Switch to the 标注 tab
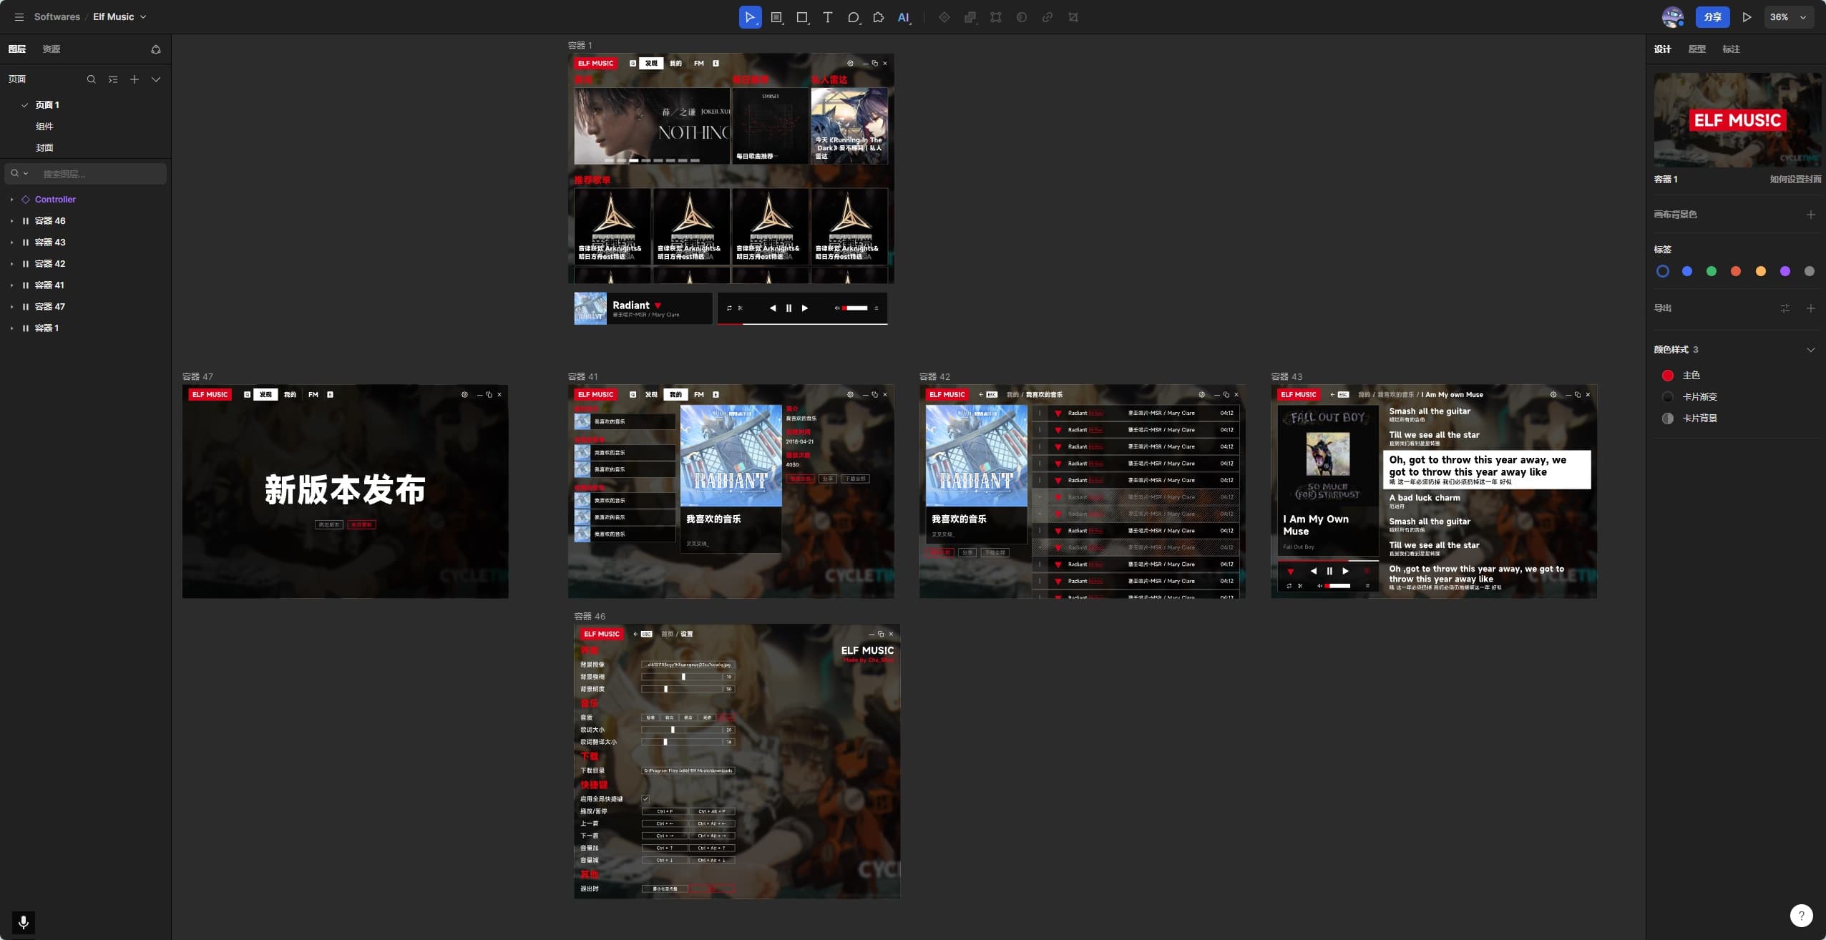Image resolution: width=1826 pixels, height=940 pixels. point(1731,49)
